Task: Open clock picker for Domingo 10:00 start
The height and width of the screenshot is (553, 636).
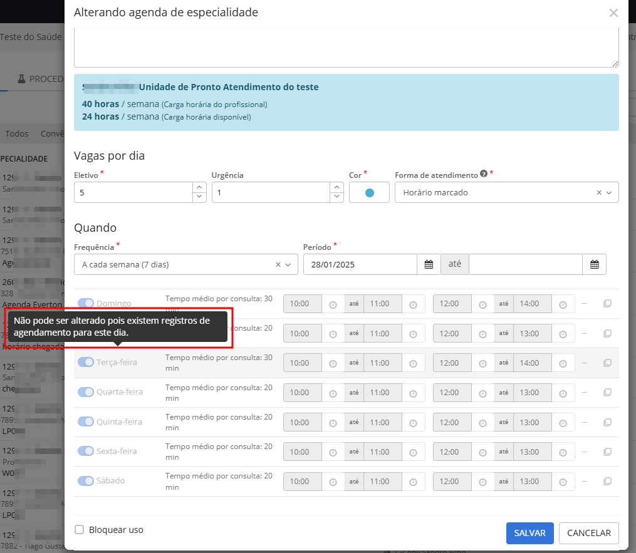Action: pos(333,304)
